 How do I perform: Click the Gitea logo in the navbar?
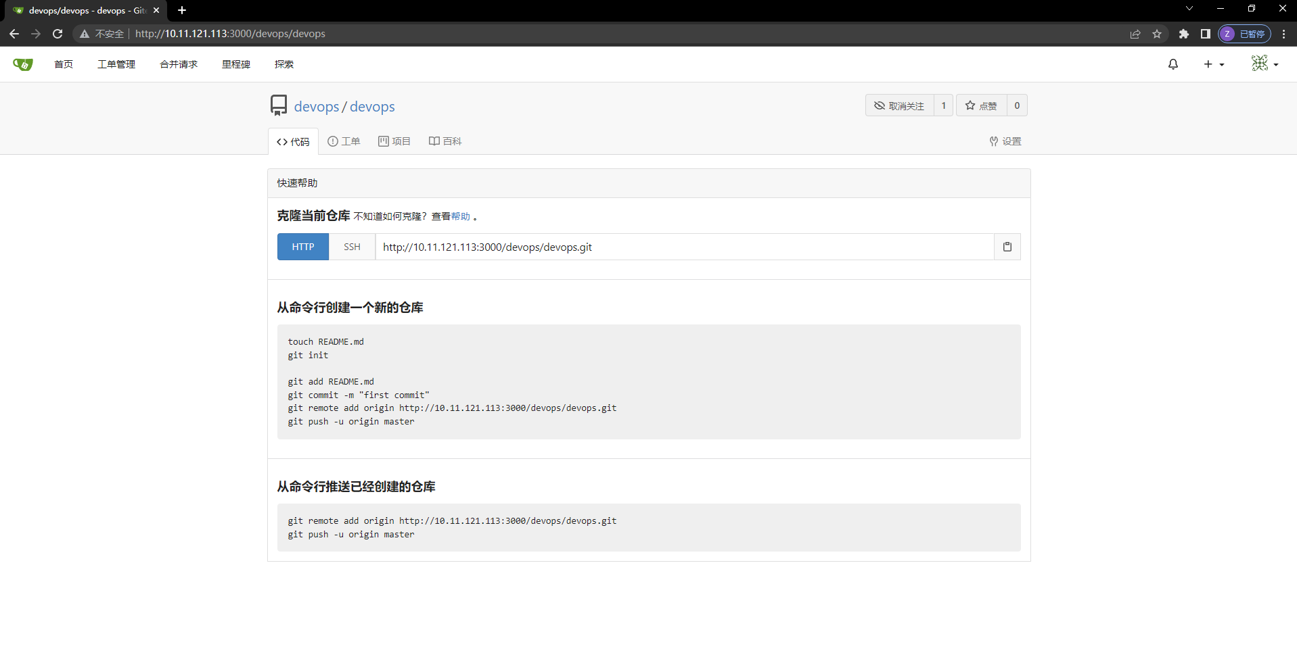[21, 64]
